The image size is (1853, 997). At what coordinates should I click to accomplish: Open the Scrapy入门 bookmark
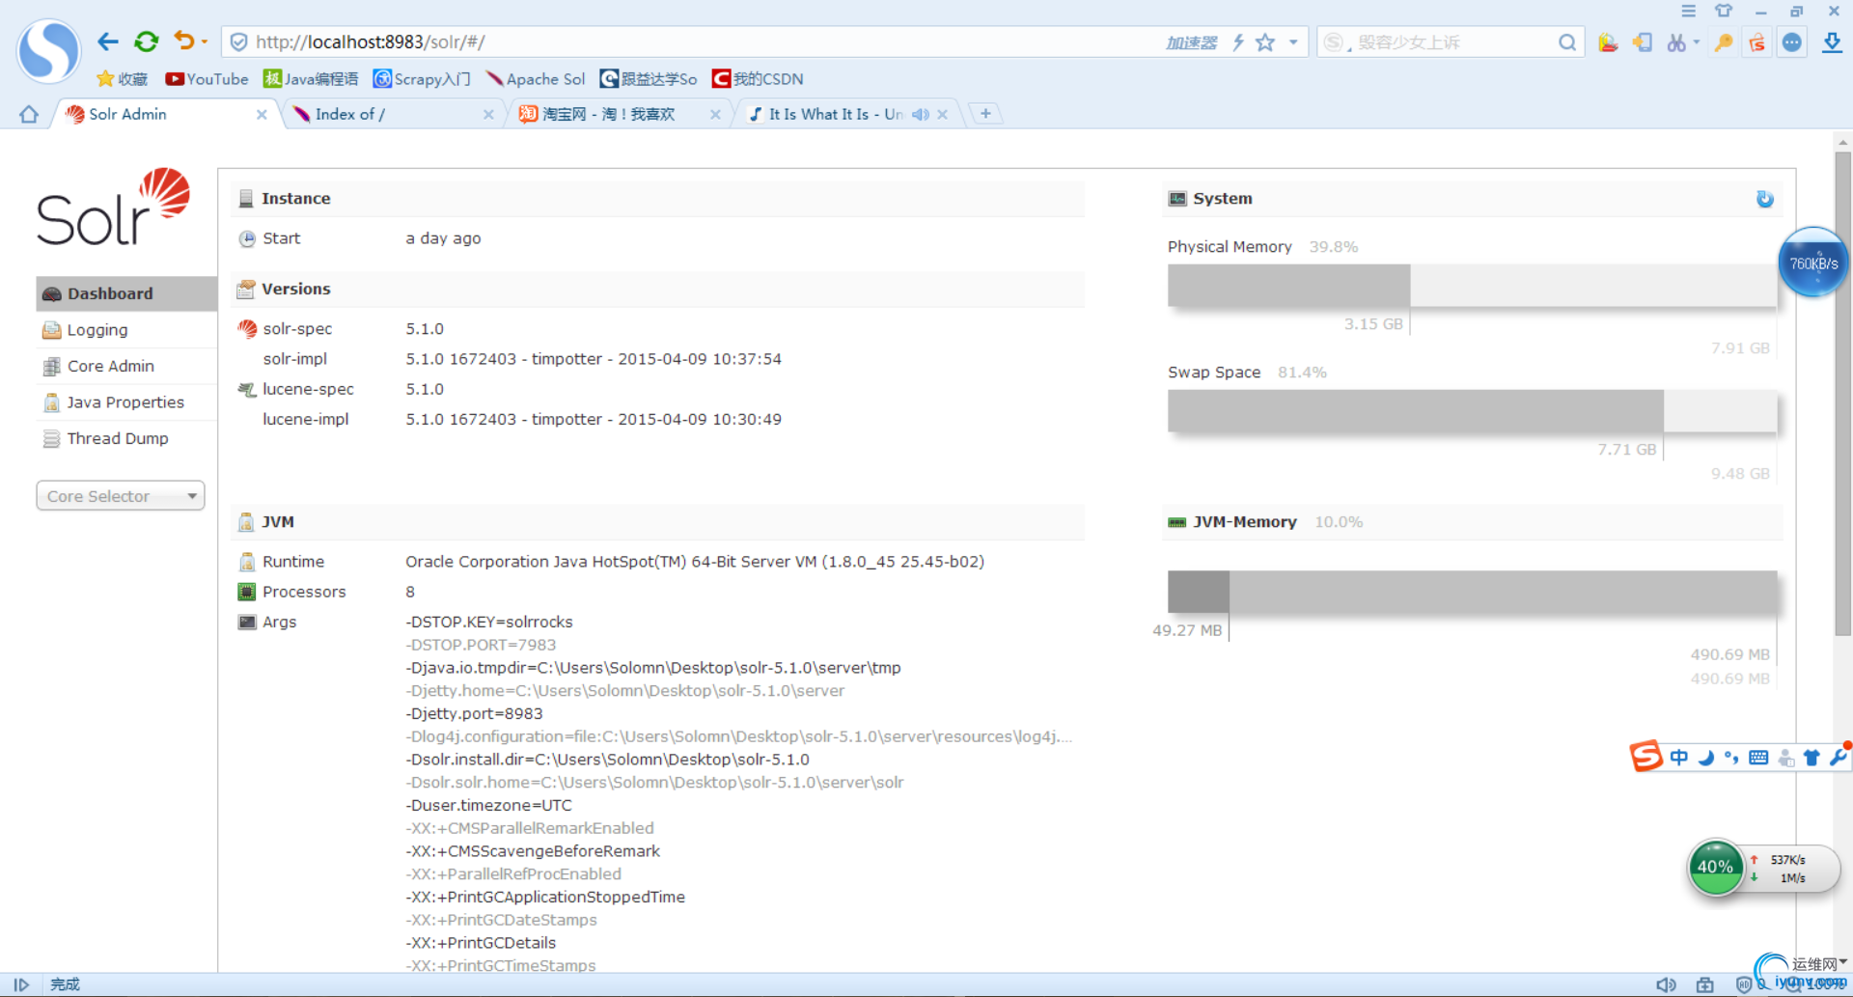(x=422, y=79)
